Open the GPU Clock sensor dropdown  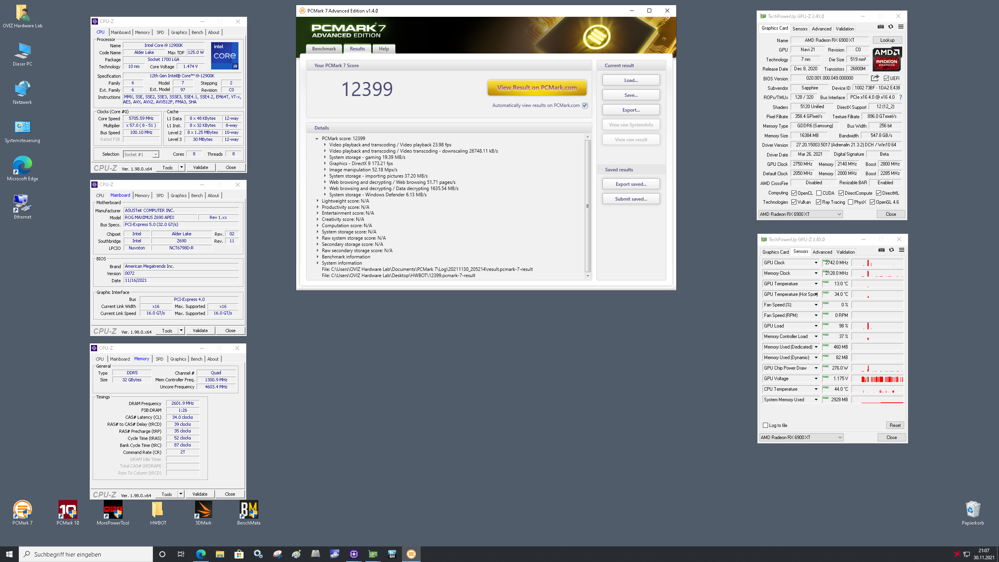coord(816,263)
